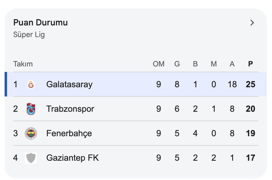Open the Galatasaray team name
Image resolution: width=272 pixels, height=180 pixels.
(69, 84)
